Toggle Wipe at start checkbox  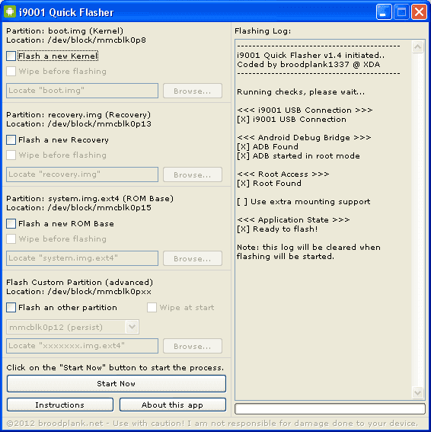coord(152,308)
